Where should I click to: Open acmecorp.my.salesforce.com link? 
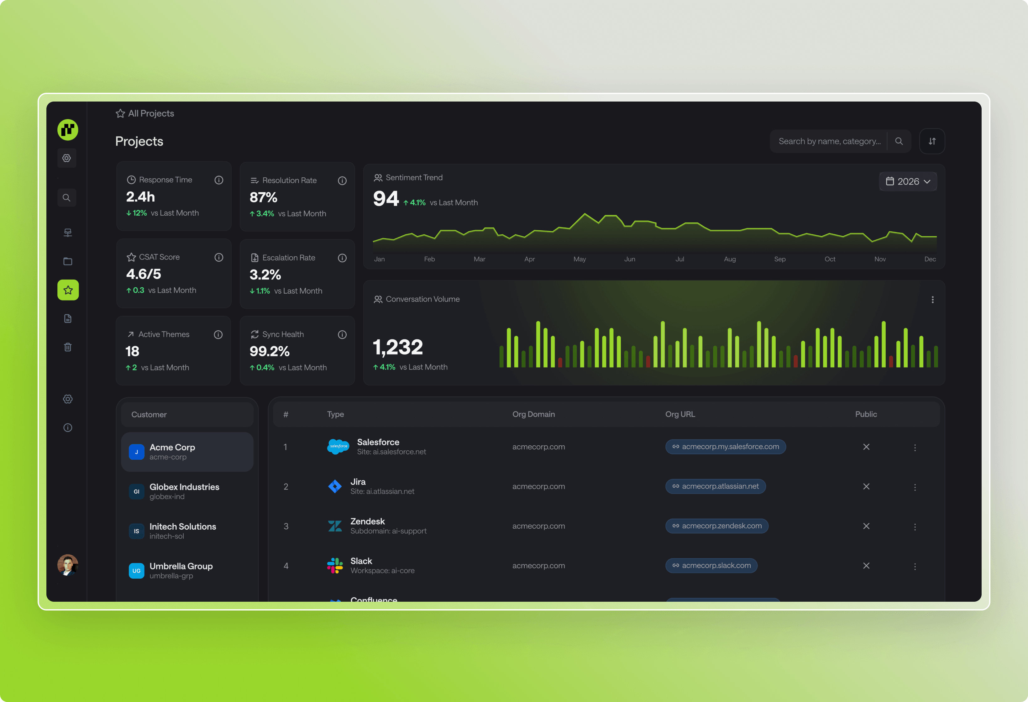(x=726, y=447)
